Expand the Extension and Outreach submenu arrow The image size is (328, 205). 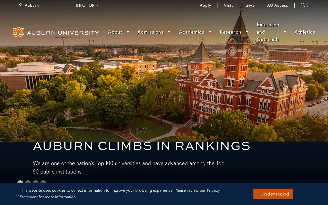coord(285,32)
